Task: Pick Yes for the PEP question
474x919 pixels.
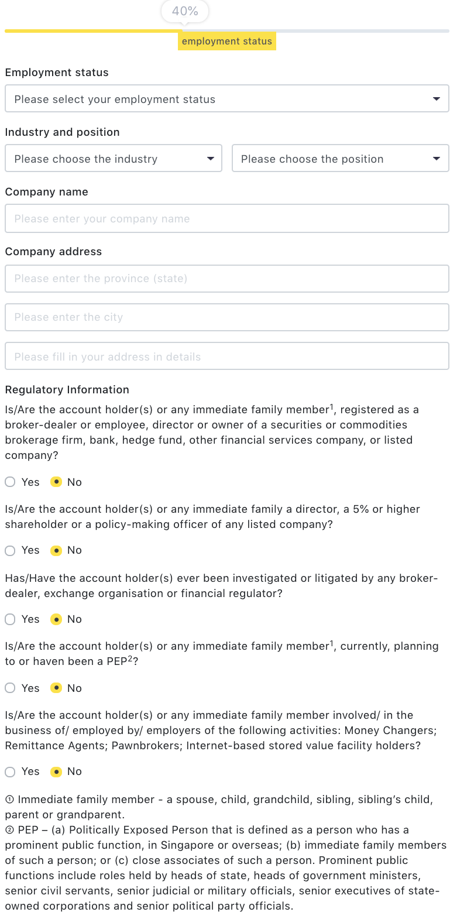Action: point(11,688)
